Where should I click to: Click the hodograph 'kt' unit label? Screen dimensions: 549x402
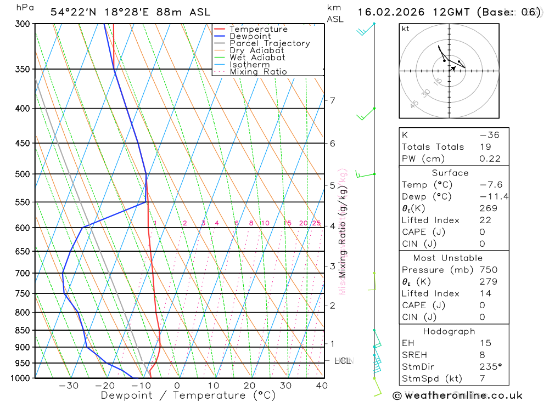tap(406, 29)
